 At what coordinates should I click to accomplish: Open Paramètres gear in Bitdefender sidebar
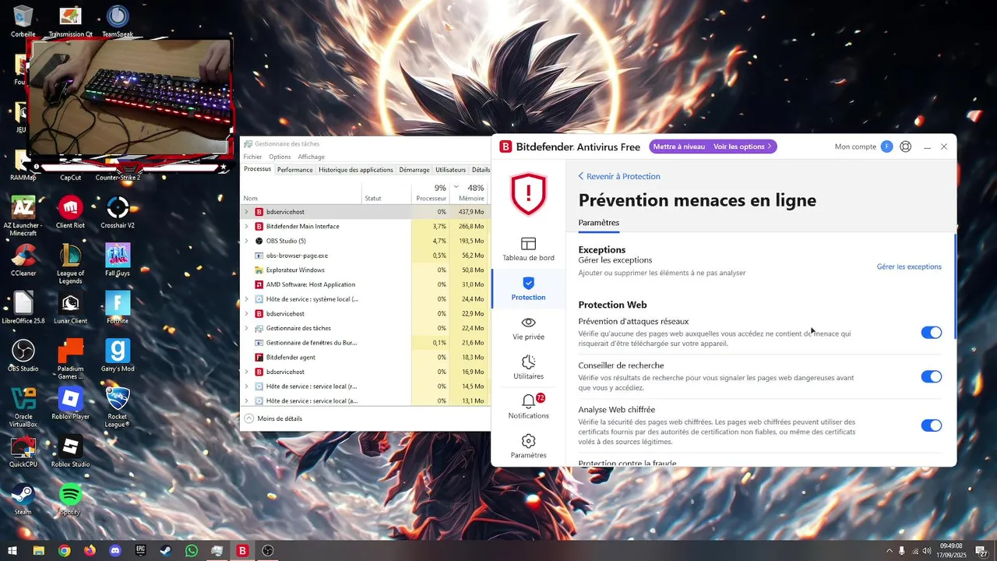[x=528, y=446]
